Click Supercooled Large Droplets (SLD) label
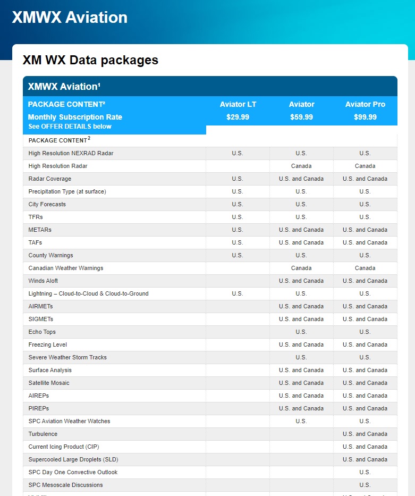Screen dimensions: 415x496 (73, 459)
